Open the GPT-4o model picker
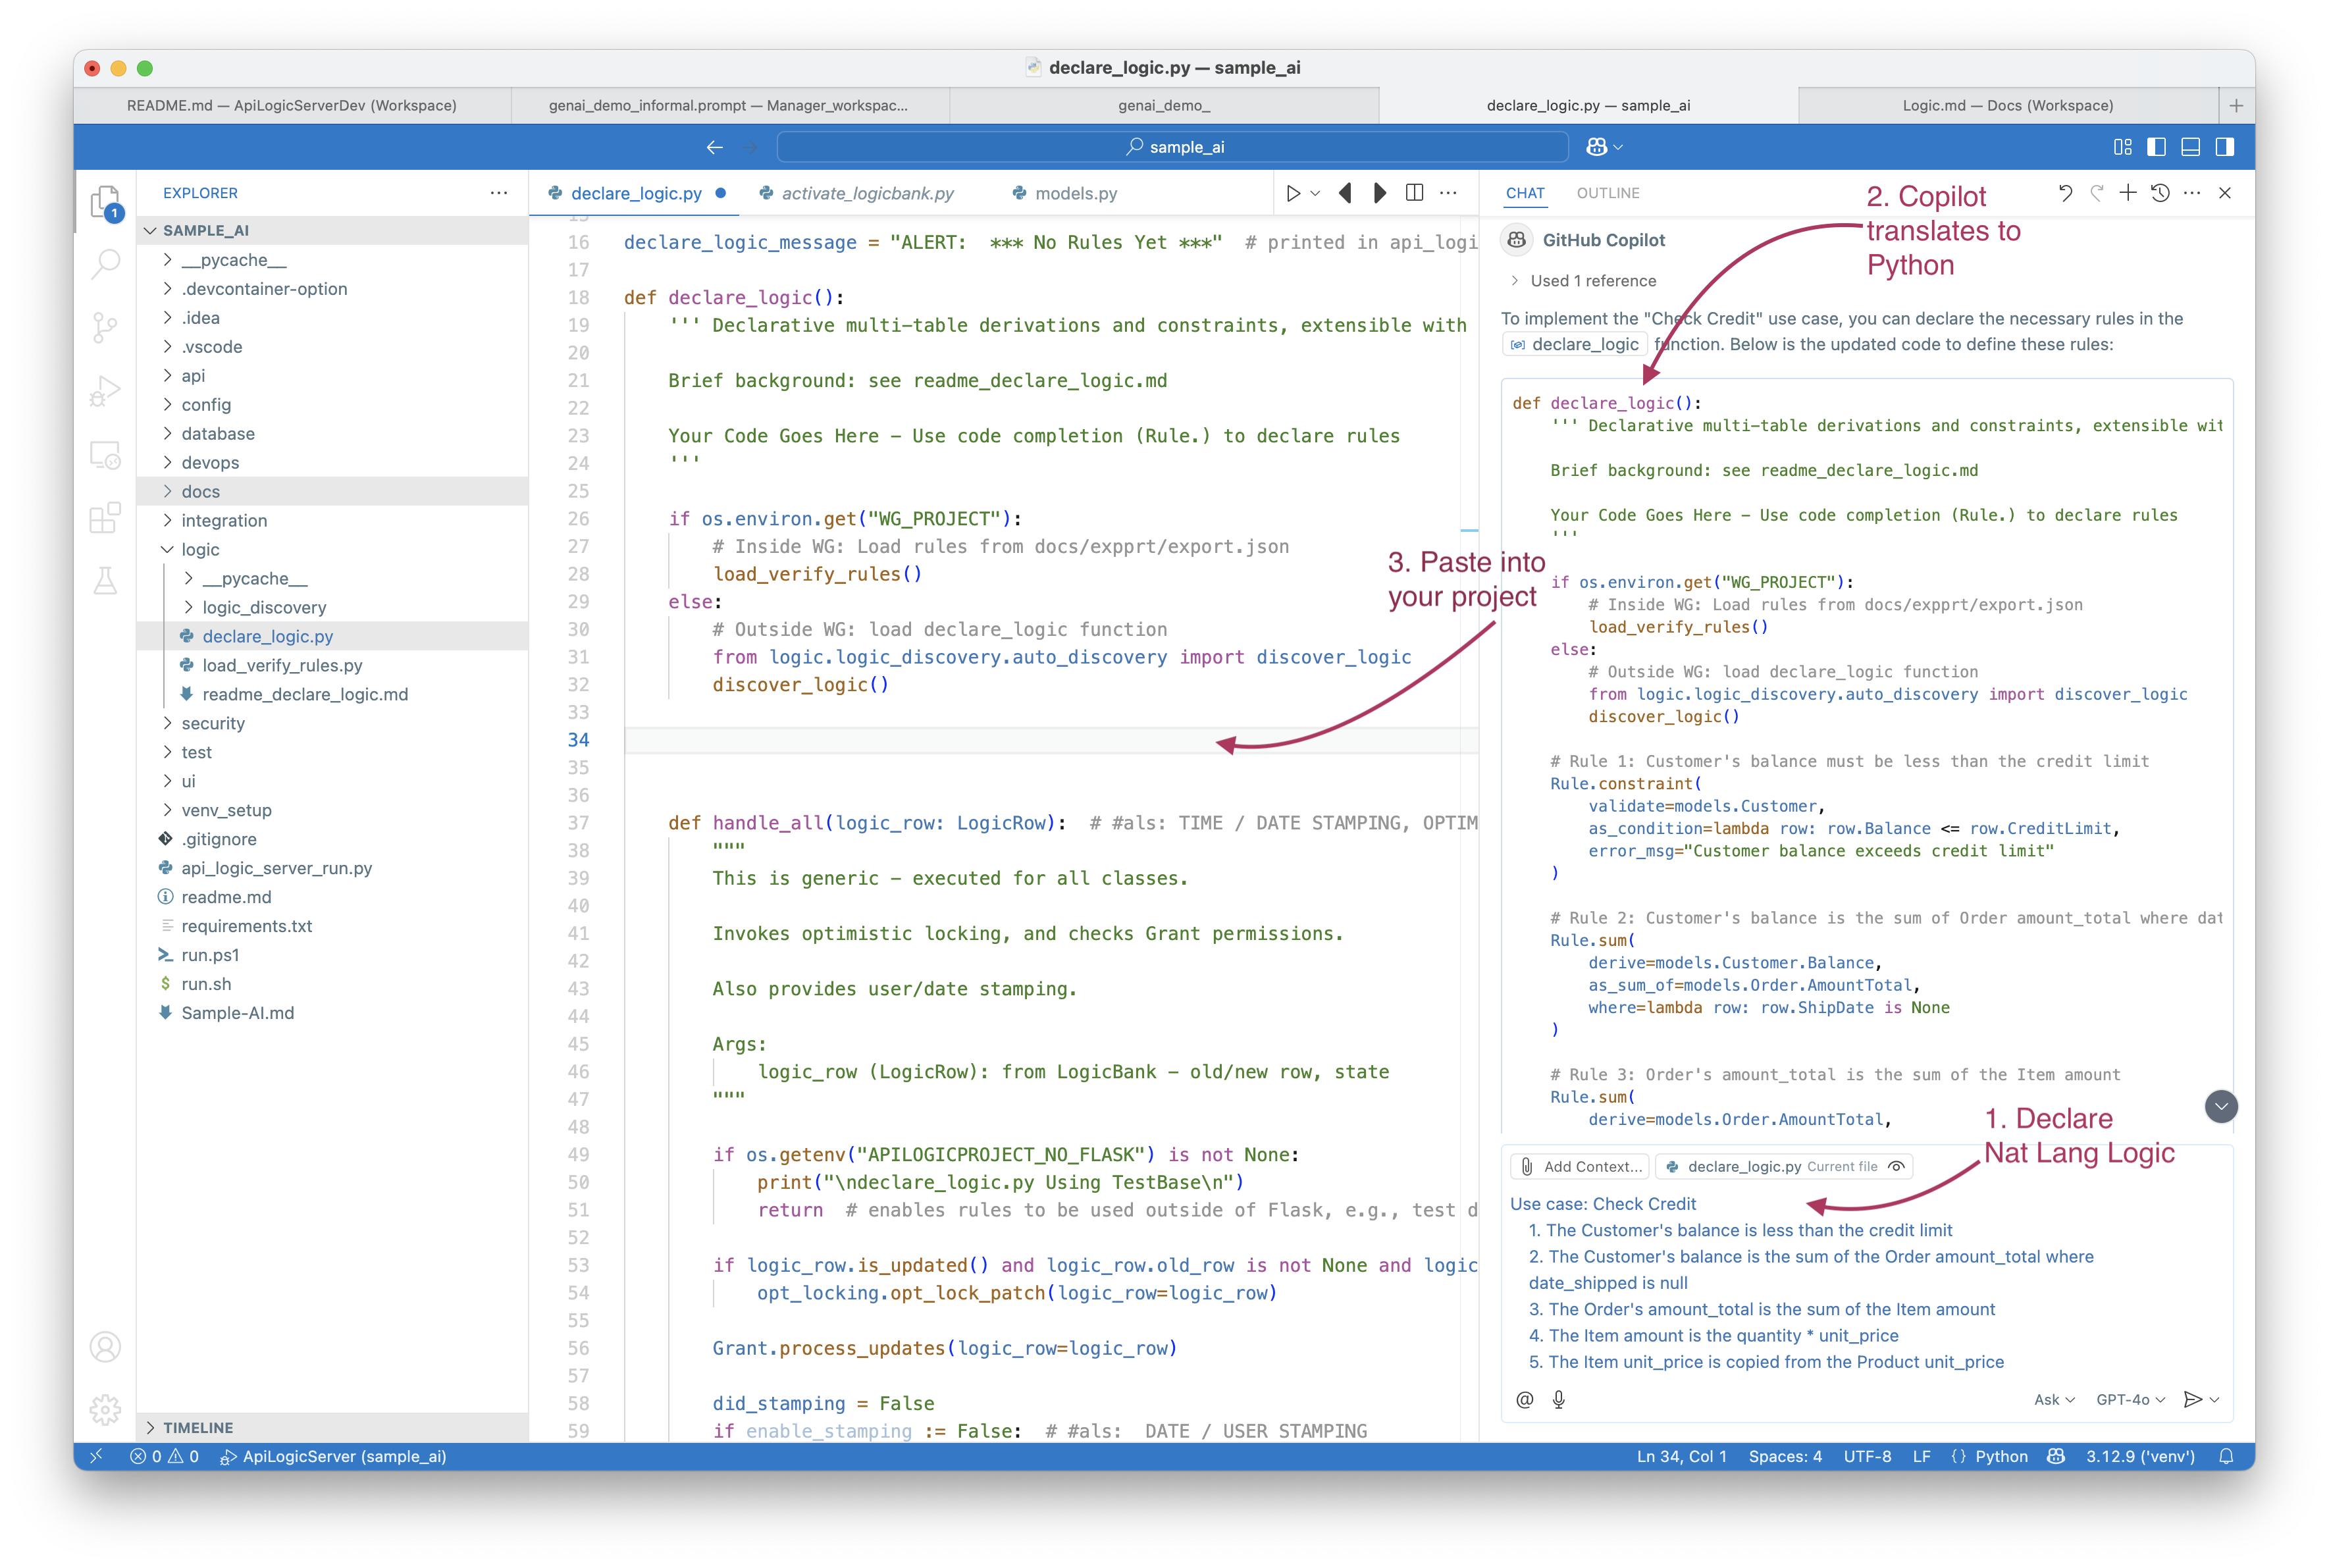 [x=2130, y=1400]
